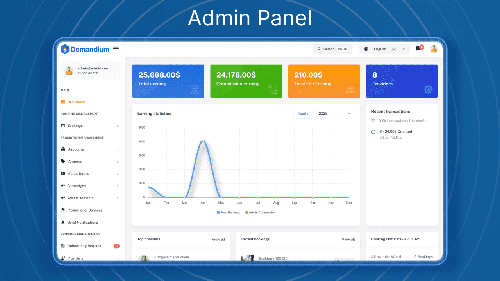The height and width of the screenshot is (281, 500).
Task: Expand the Bookings submenu
Action: [117, 126]
